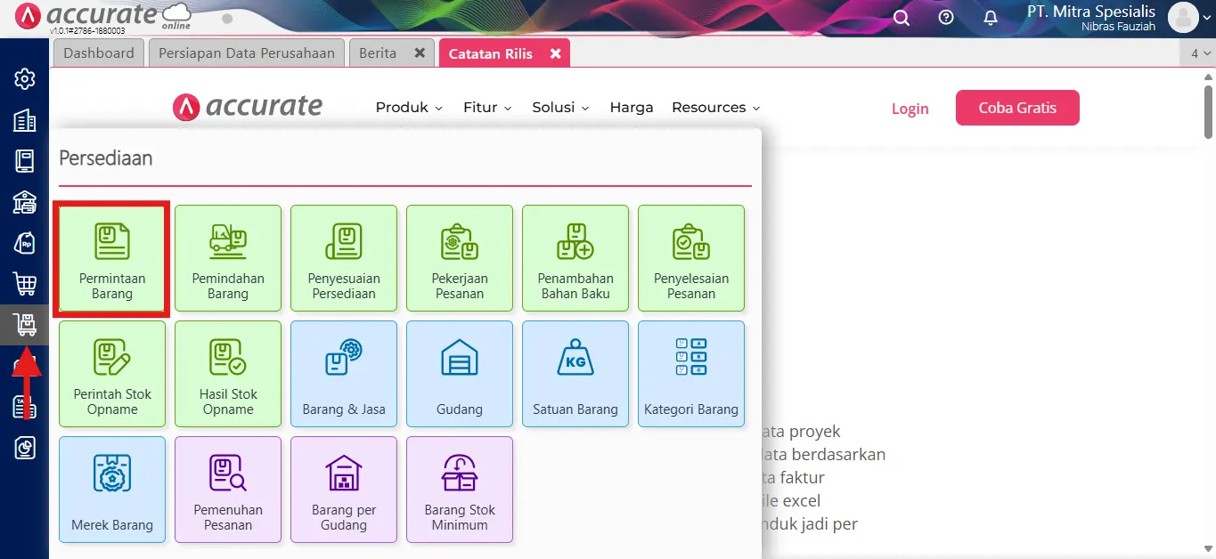Click the Coba Gratis button
This screenshot has height=559, width=1216.
(x=1017, y=107)
